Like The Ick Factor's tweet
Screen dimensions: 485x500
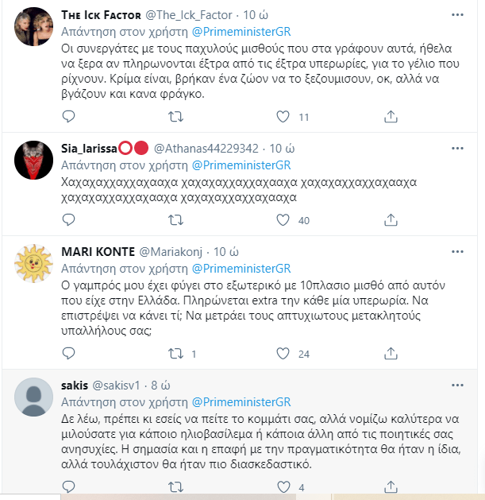click(283, 117)
